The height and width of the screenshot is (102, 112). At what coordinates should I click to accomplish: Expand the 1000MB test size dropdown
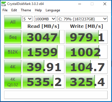click(x=45, y=19)
